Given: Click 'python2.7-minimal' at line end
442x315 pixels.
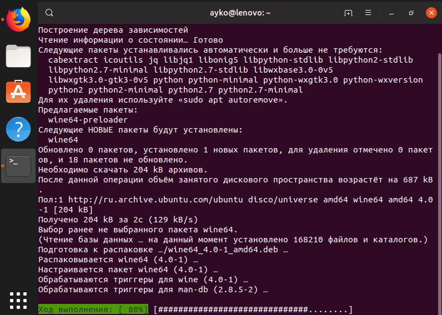Looking at the screenshot, I should pyautogui.click(x=260, y=90).
